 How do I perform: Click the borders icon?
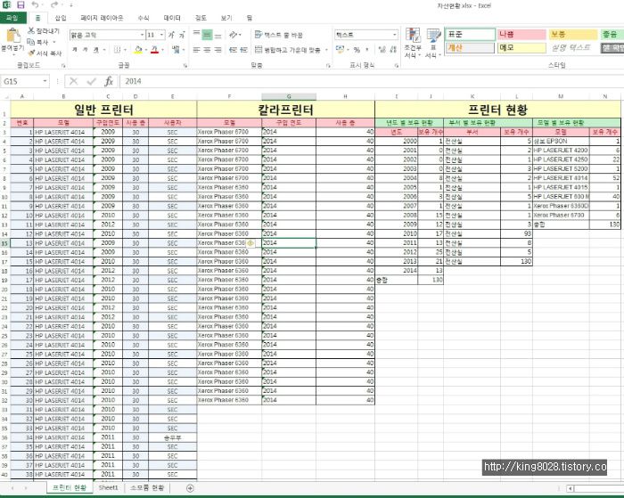[117, 50]
